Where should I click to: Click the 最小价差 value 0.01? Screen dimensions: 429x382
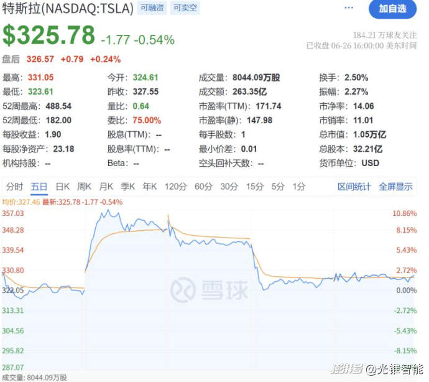coord(249,149)
